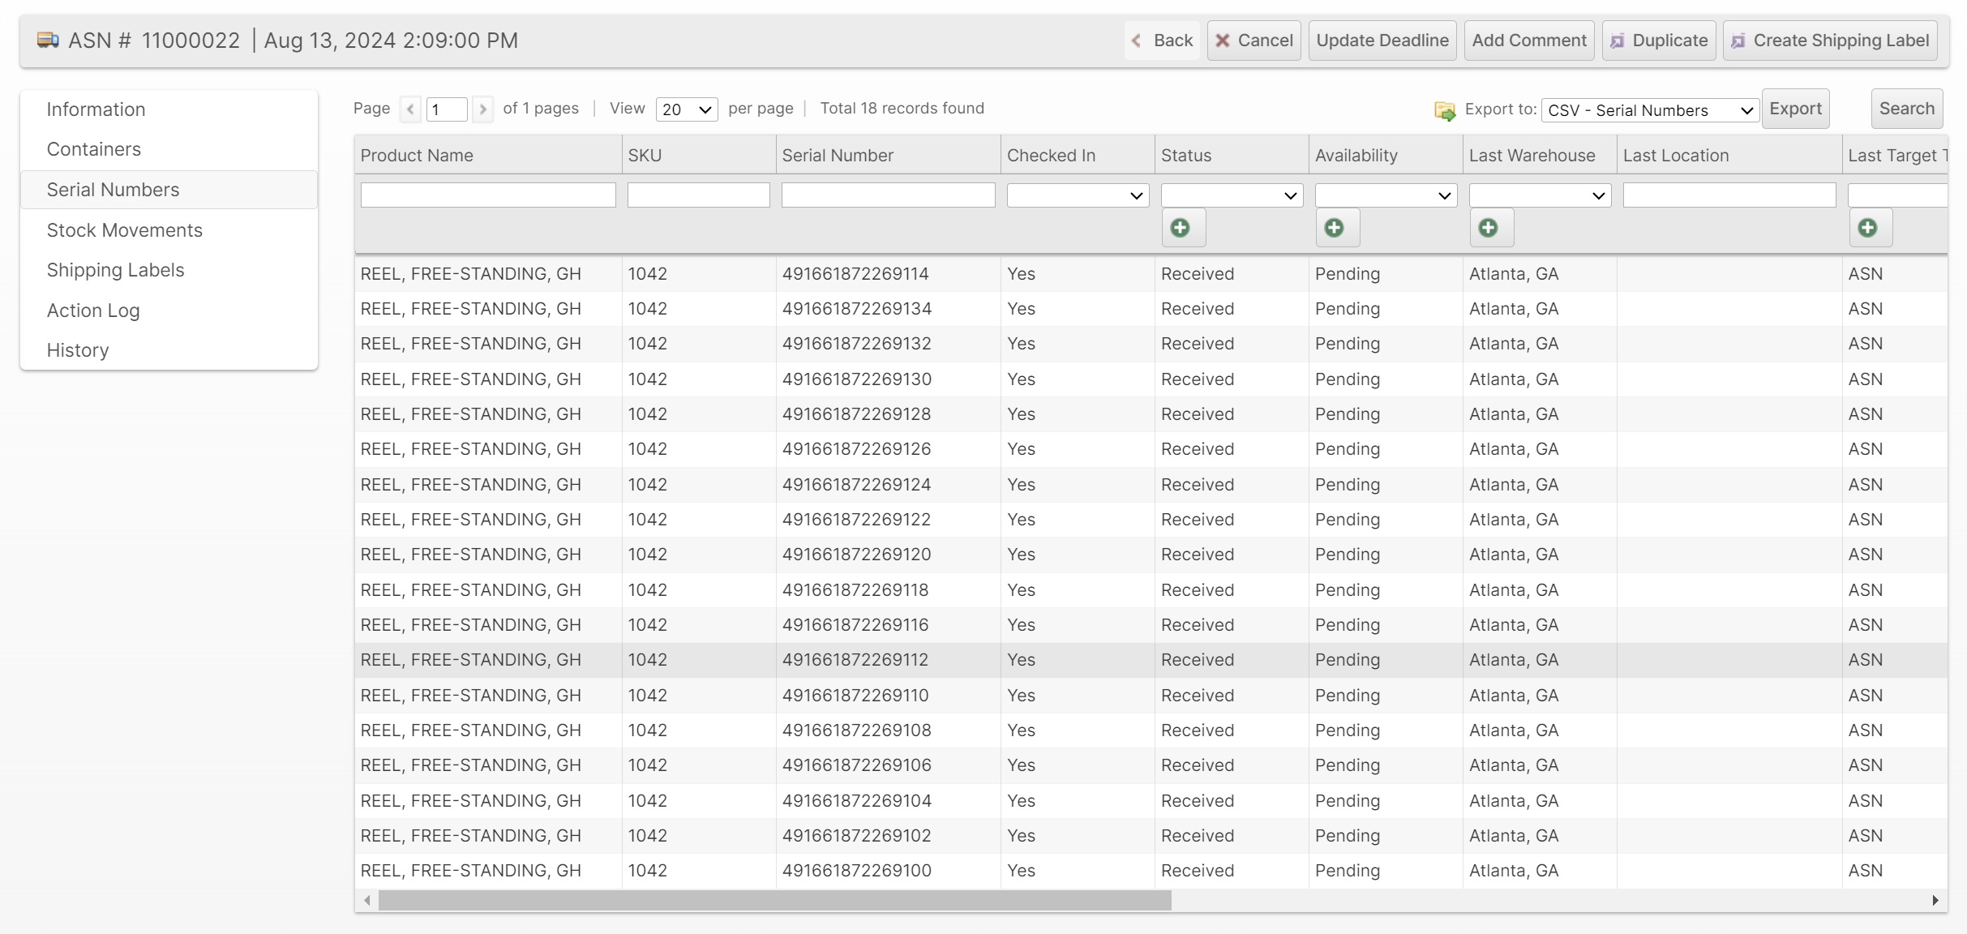
Task: Open the Export to format dropdown
Action: pos(1650,110)
